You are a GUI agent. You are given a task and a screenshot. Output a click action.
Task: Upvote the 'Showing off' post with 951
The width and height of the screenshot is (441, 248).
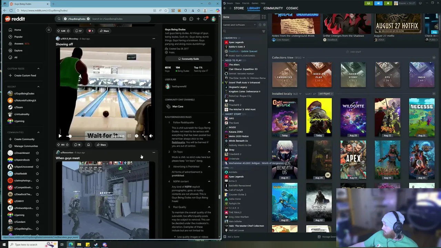pyautogui.click(x=59, y=145)
